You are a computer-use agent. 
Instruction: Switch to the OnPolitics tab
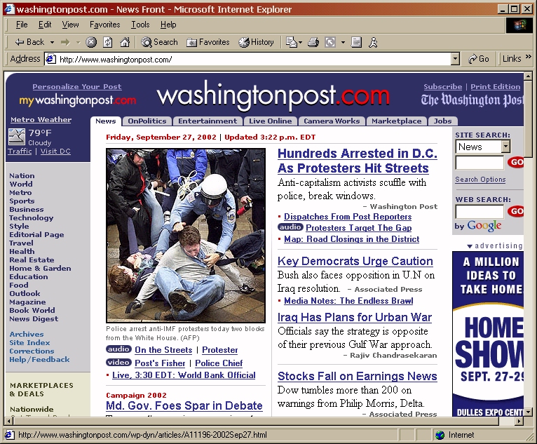click(147, 121)
